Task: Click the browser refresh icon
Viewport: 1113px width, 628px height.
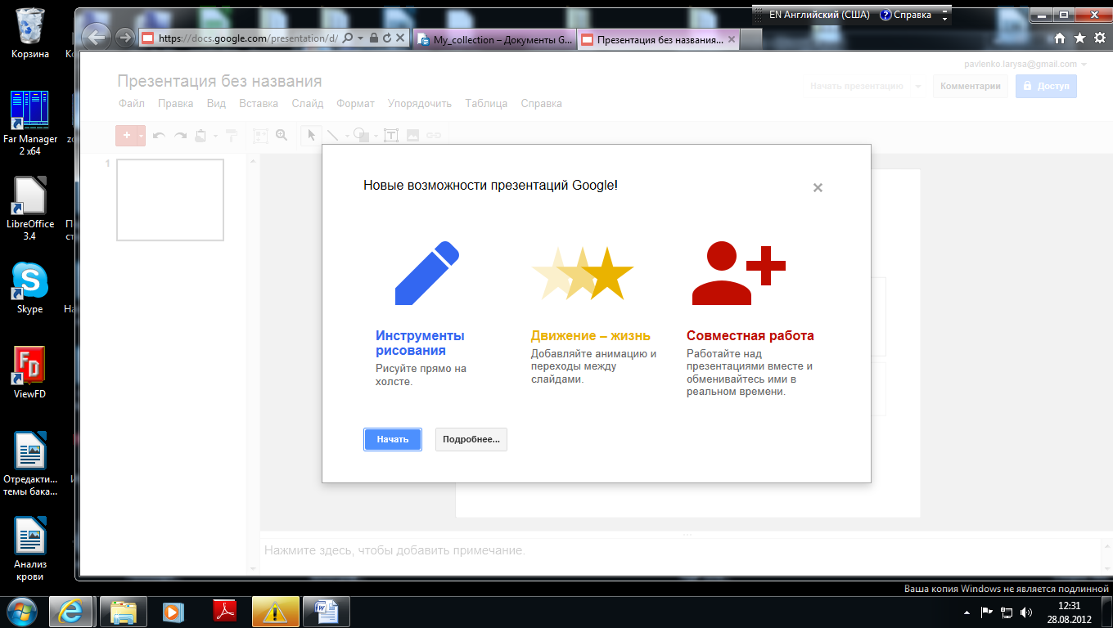Action: pos(387,38)
